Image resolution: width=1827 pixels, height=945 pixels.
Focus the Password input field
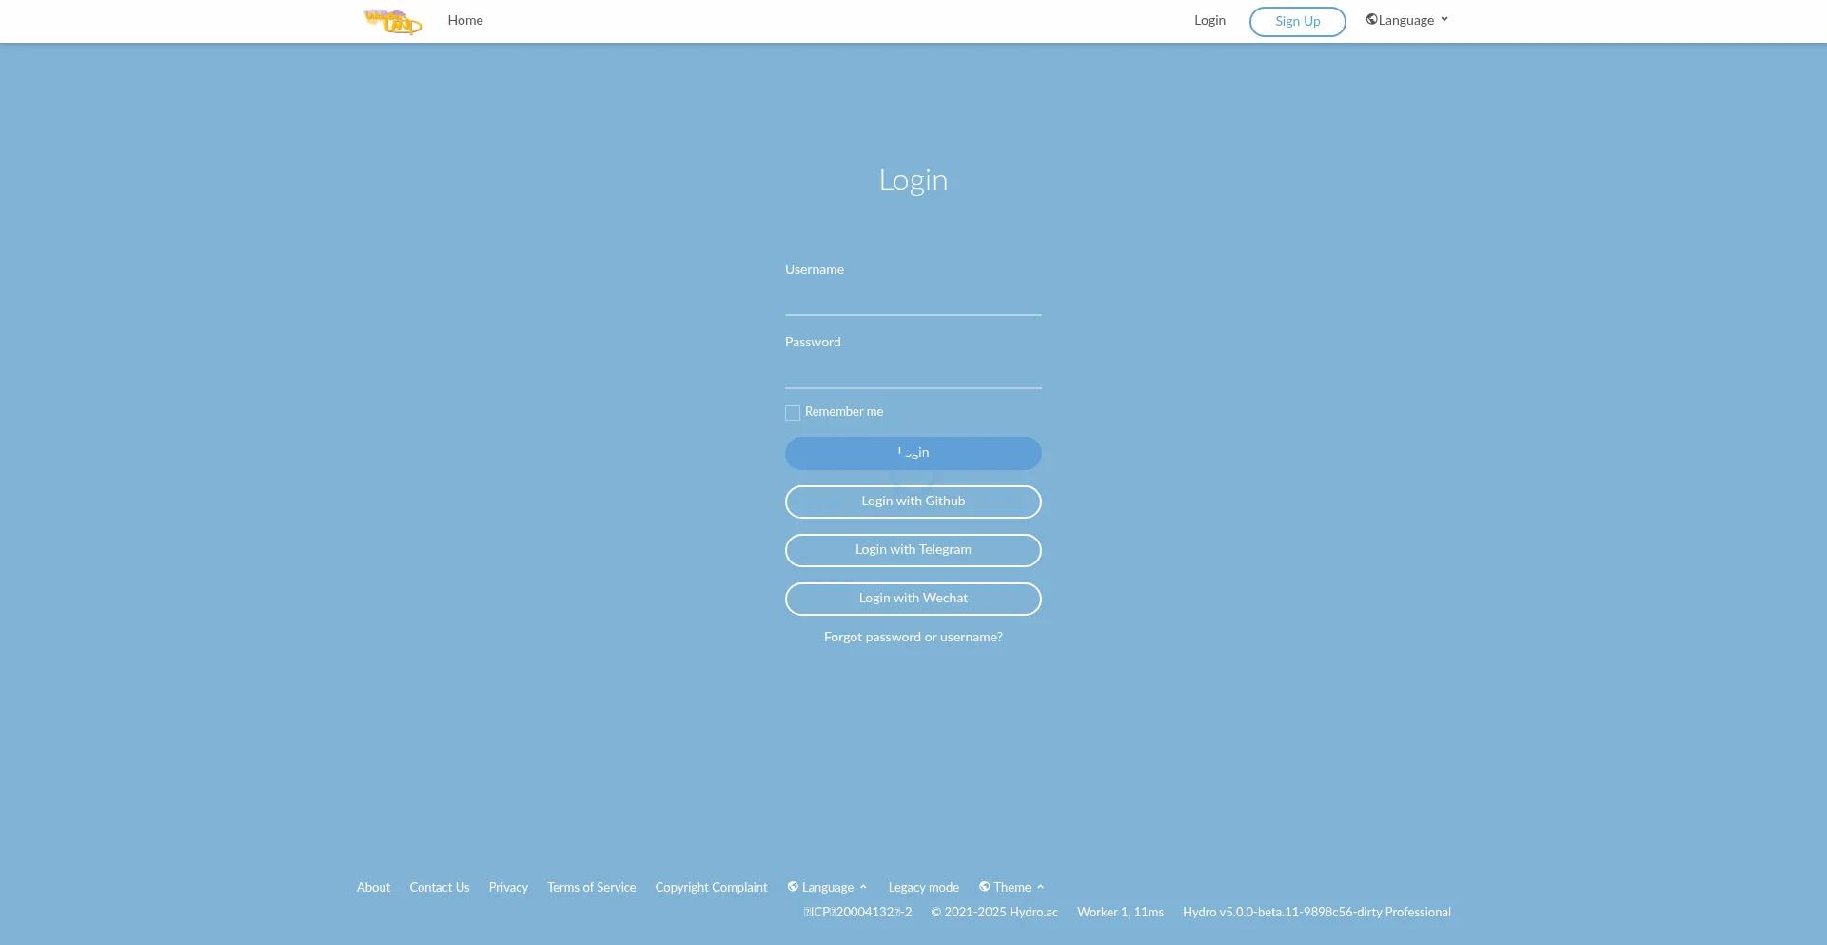913,372
